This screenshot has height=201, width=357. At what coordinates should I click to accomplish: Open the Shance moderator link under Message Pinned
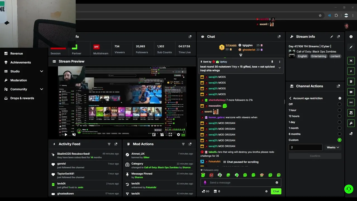point(139,177)
